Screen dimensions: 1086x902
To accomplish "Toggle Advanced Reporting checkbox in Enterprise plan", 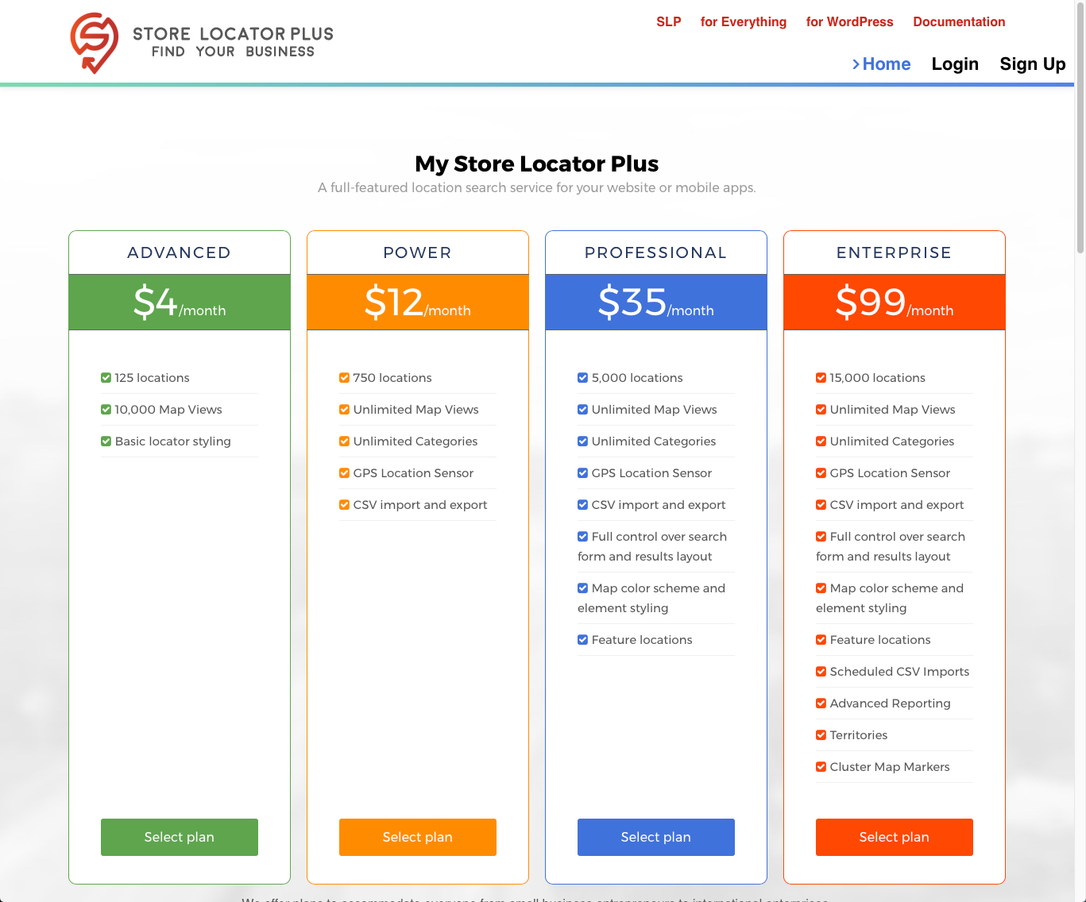I will tap(821, 703).
